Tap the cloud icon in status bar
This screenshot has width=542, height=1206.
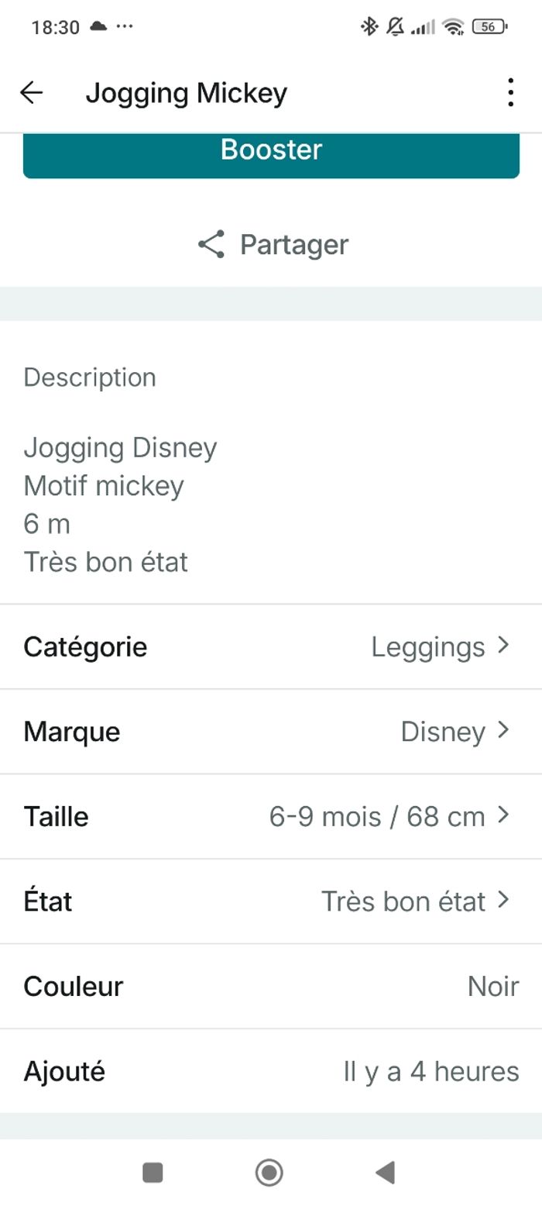98,26
